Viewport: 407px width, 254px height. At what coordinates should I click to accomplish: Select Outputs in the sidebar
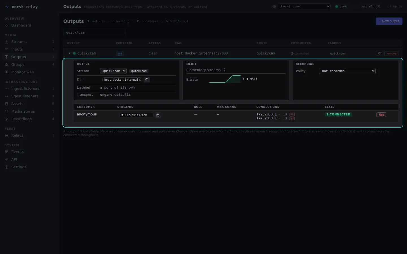click(19, 57)
